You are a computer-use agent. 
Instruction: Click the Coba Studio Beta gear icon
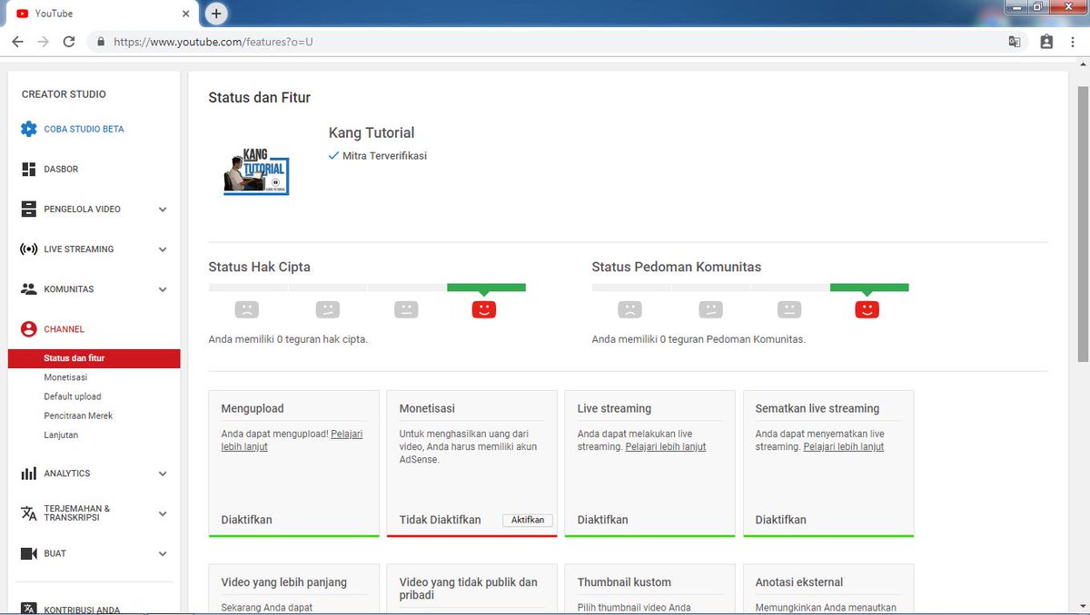[28, 129]
